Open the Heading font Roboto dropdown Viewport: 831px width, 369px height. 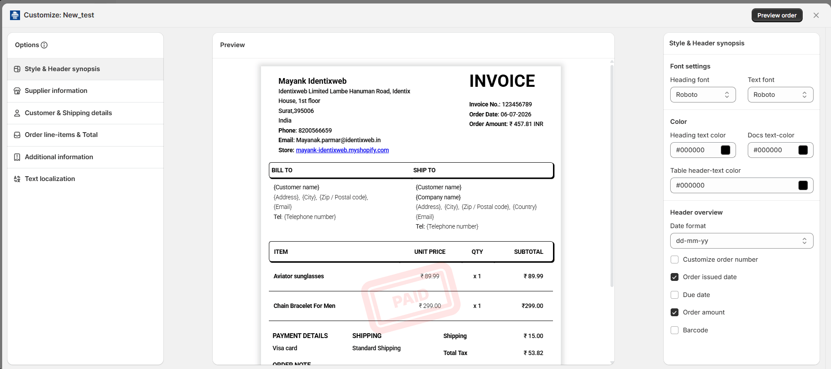point(703,95)
